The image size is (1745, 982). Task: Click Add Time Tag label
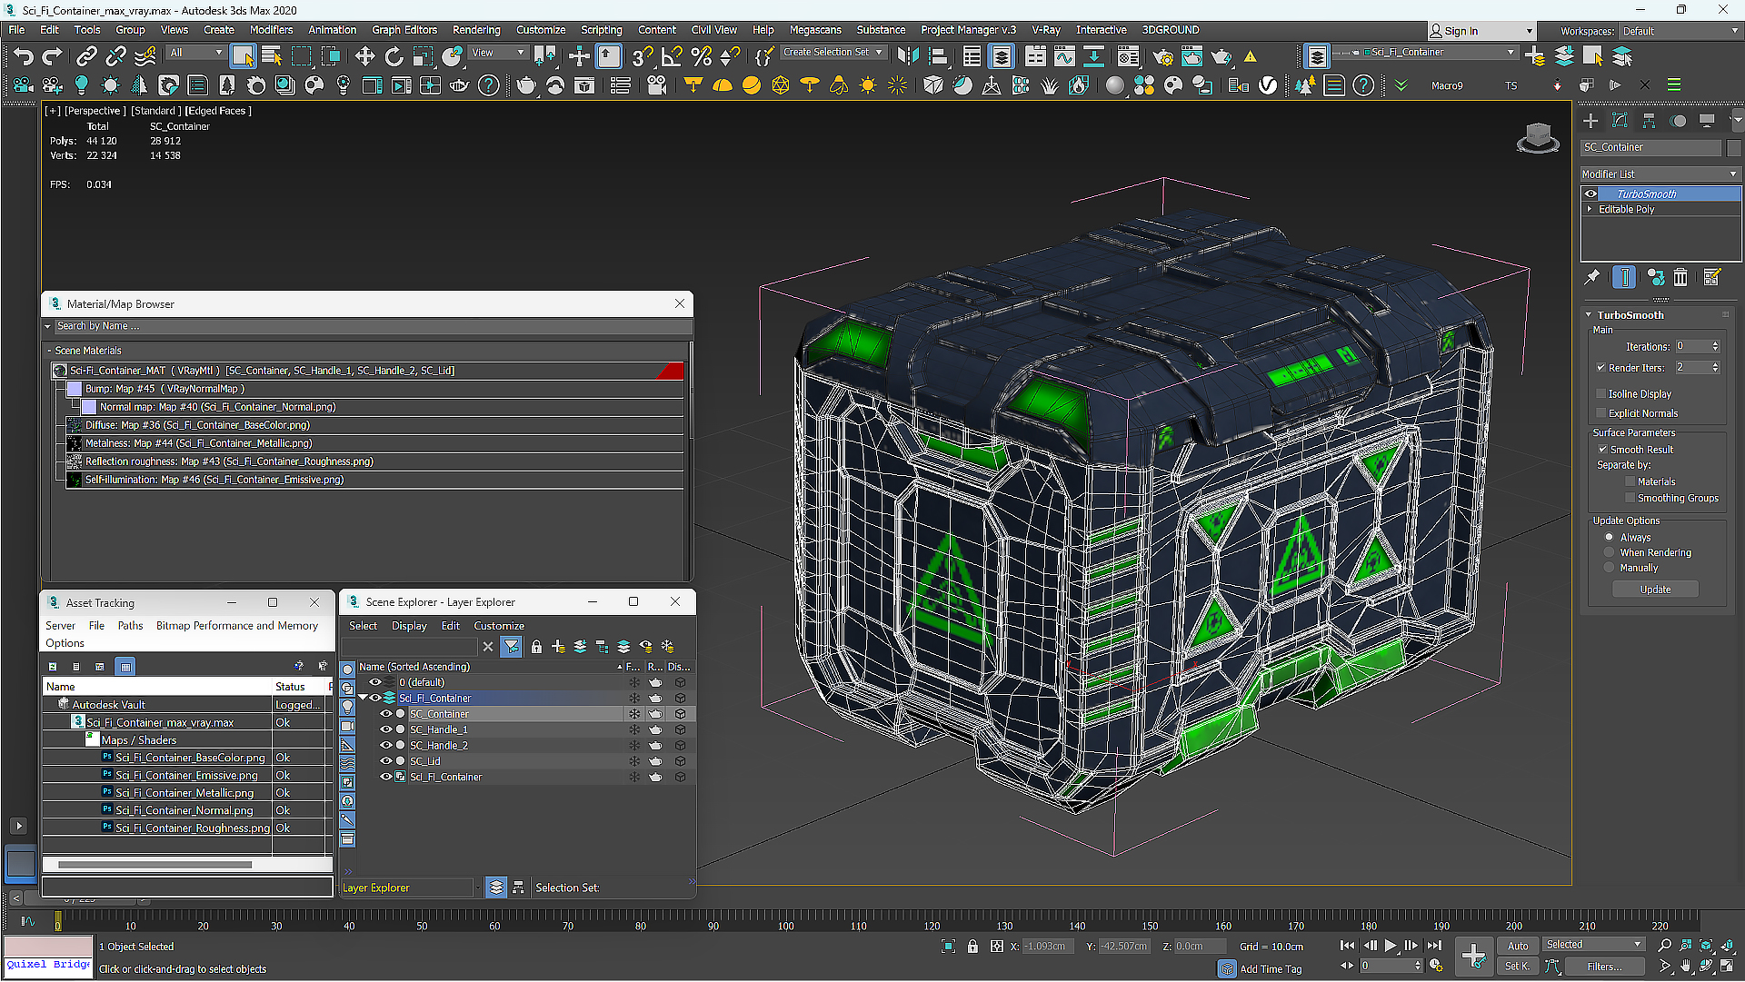1271,969
